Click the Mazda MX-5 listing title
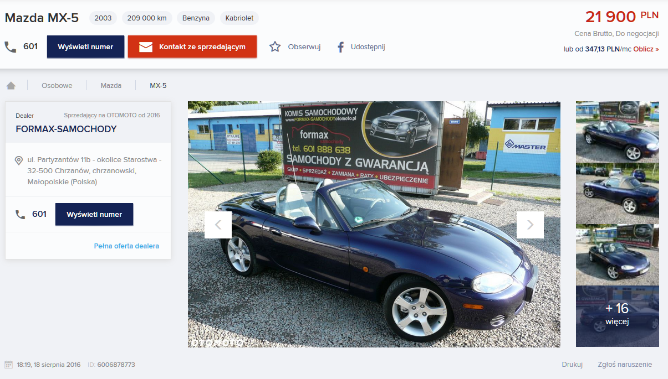Screen dimensions: 668x379 tap(42, 18)
